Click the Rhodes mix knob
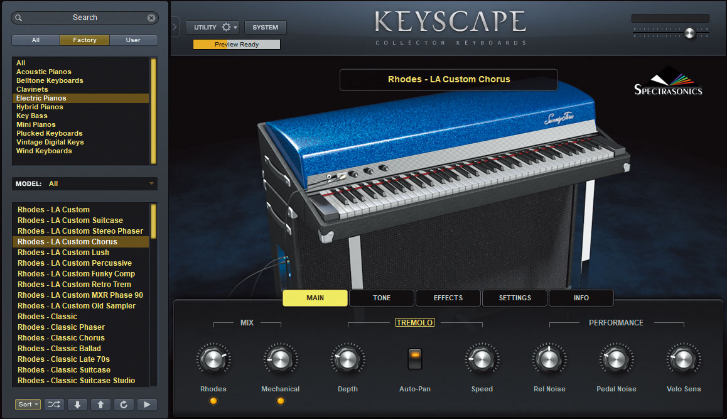 point(213,359)
